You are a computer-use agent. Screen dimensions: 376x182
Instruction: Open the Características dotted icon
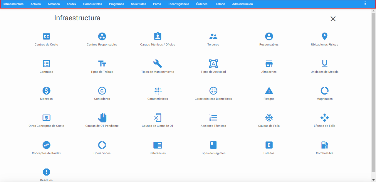[158, 90]
